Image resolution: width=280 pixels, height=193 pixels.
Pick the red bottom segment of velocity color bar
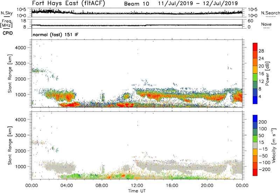(x=255, y=172)
